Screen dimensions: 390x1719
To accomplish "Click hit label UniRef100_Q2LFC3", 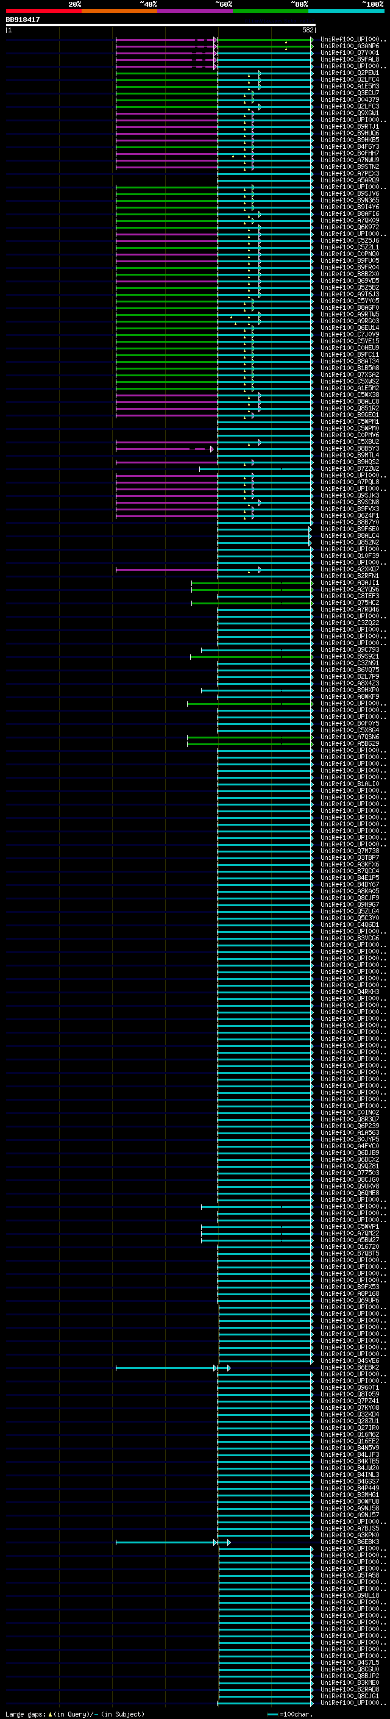I will coord(349,106).
